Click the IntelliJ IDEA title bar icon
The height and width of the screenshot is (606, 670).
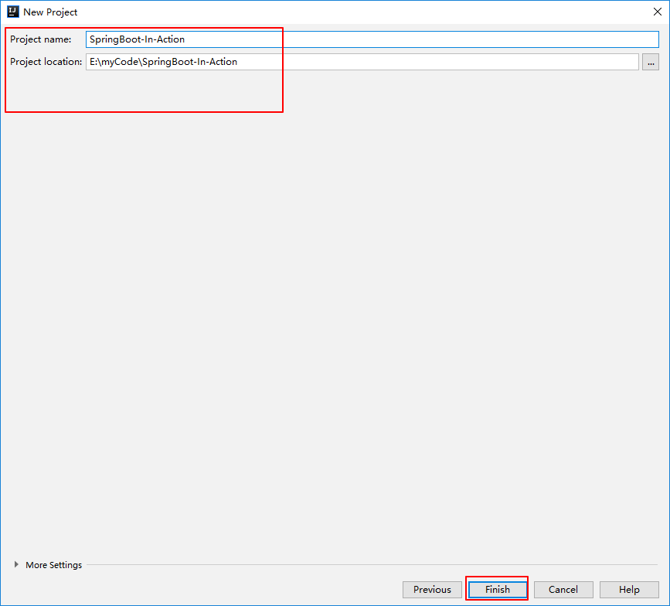12,12
